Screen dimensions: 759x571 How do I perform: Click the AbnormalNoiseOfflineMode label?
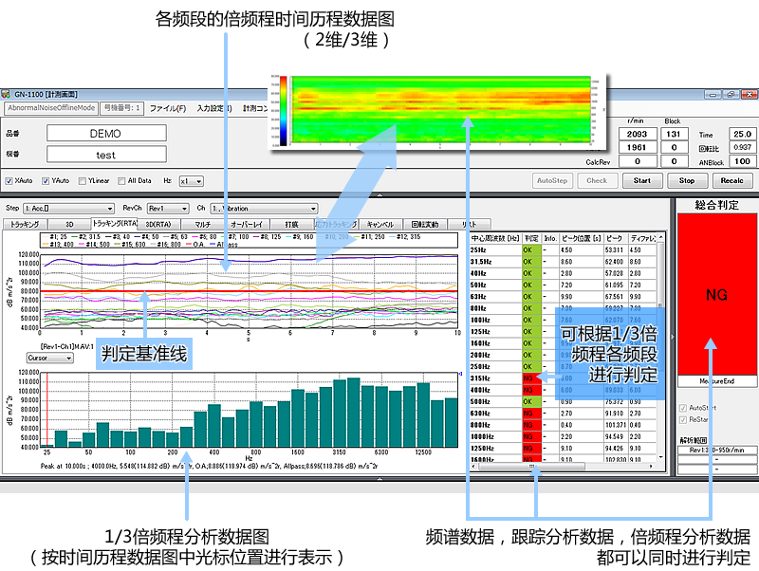click(51, 108)
